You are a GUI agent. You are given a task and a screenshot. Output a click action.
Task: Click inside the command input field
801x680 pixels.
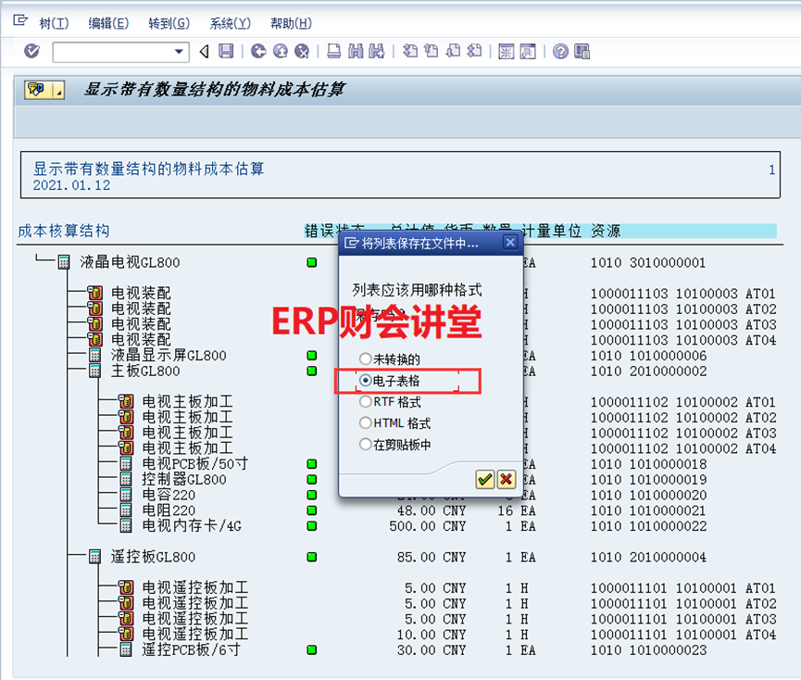pyautogui.click(x=111, y=51)
